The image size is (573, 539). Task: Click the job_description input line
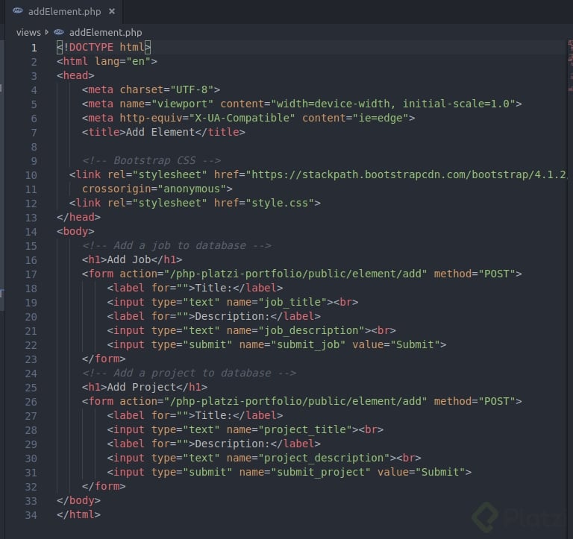(x=251, y=330)
